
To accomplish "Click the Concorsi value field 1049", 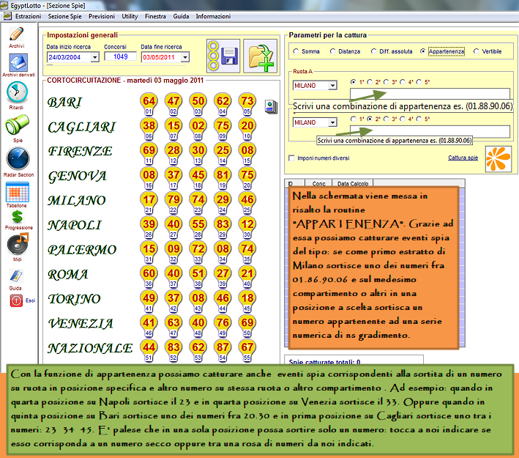I will tap(121, 56).
